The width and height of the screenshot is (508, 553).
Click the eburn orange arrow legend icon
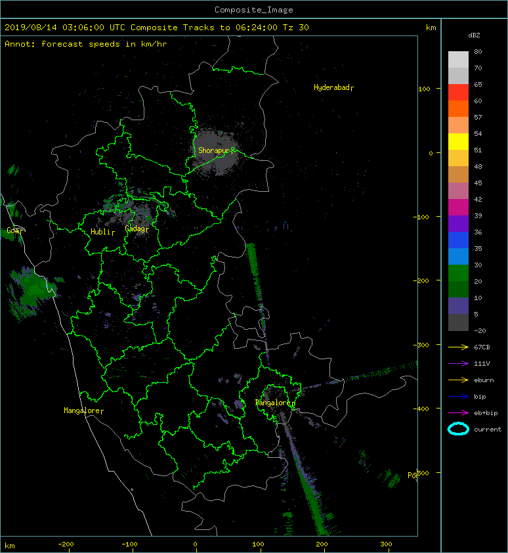(x=458, y=380)
